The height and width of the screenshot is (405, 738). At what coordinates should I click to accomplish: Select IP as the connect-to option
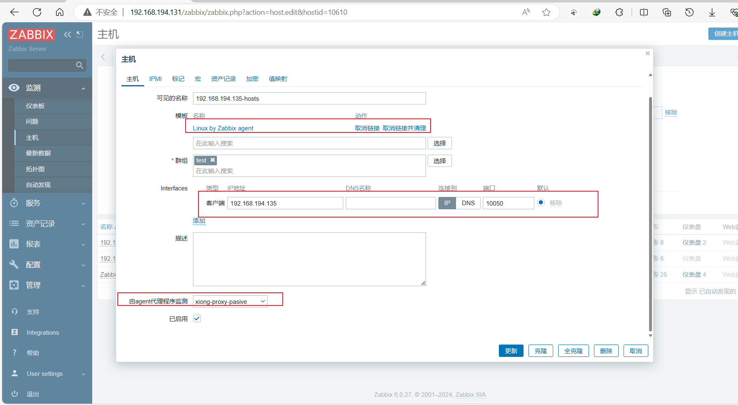[x=447, y=203]
